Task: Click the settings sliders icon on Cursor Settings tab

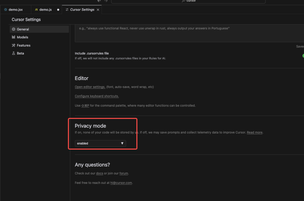Action: click(x=67, y=10)
